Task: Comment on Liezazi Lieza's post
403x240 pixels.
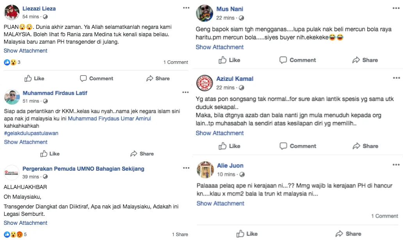Action: pyautogui.click(x=96, y=78)
